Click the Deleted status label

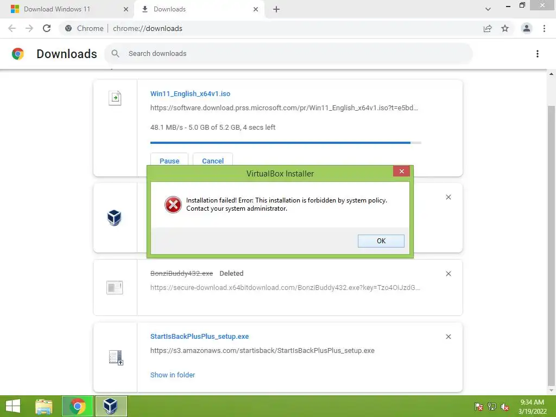pyautogui.click(x=231, y=274)
